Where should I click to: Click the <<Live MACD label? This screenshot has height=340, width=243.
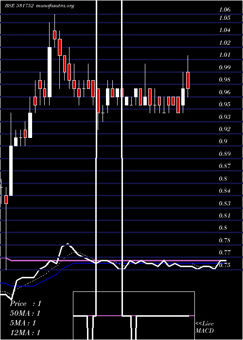[x=205, y=327]
